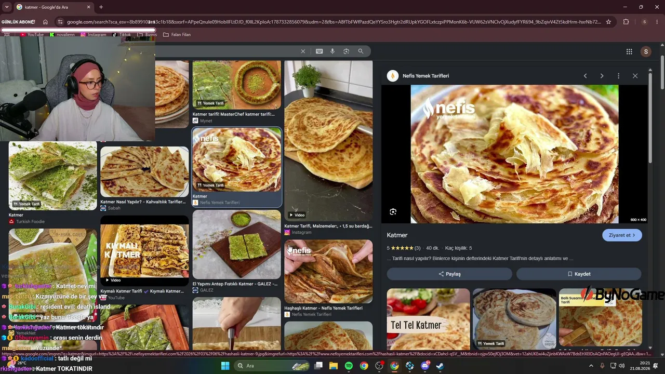Start voice search with the microphone
The width and height of the screenshot is (665, 374).
pos(332,51)
